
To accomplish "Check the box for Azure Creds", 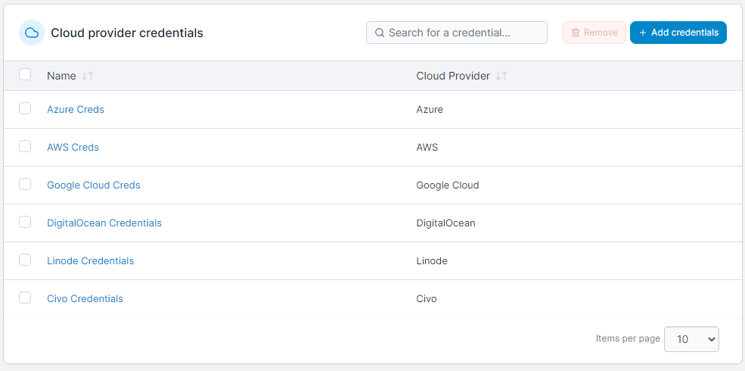I will click(25, 108).
